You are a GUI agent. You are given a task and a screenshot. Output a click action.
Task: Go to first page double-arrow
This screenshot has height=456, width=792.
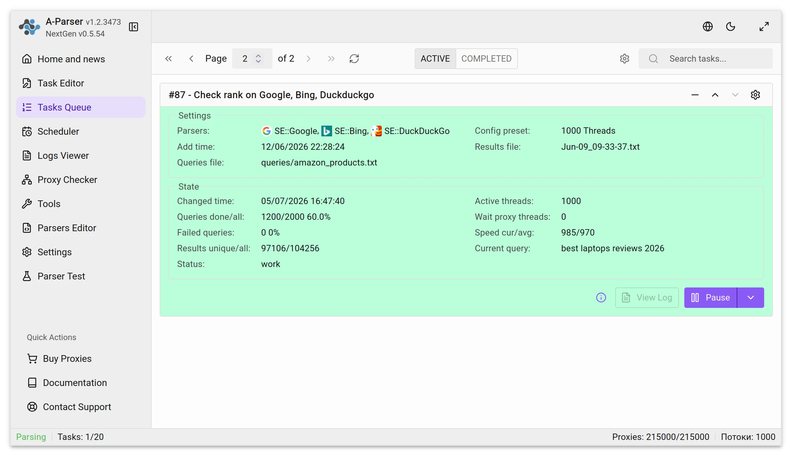[168, 59]
